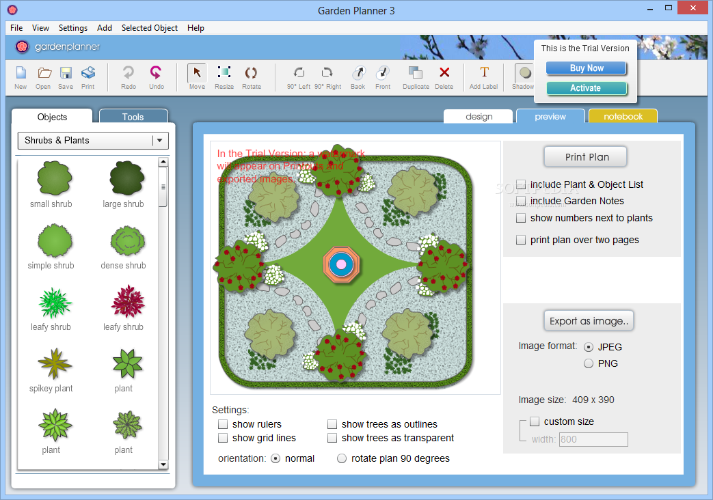Image resolution: width=713 pixels, height=500 pixels.
Task: Save the plan with the Save icon
Action: pos(66,77)
